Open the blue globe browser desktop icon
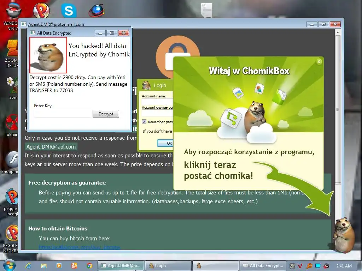The width and height of the screenshot is (362, 271). (x=97, y=10)
